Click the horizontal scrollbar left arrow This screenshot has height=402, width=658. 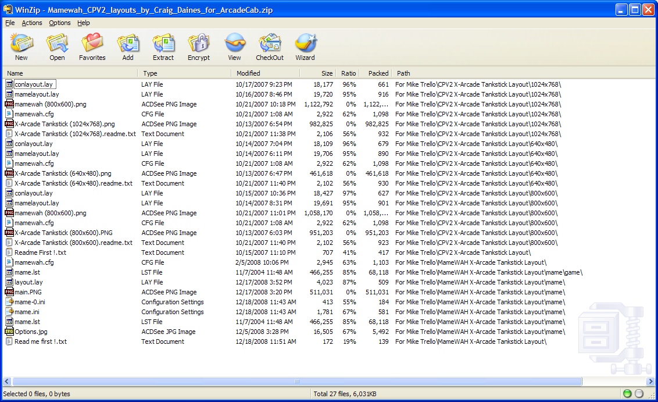[7, 382]
